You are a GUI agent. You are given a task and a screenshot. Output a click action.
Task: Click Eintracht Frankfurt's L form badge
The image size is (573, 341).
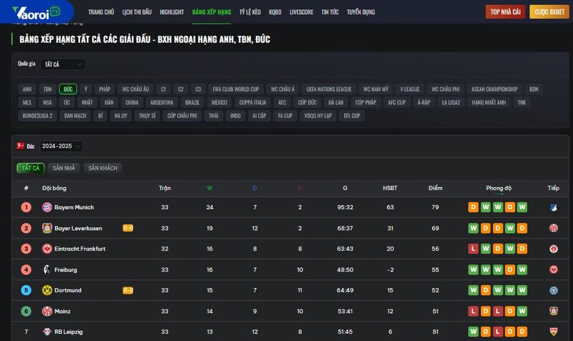pos(473,249)
